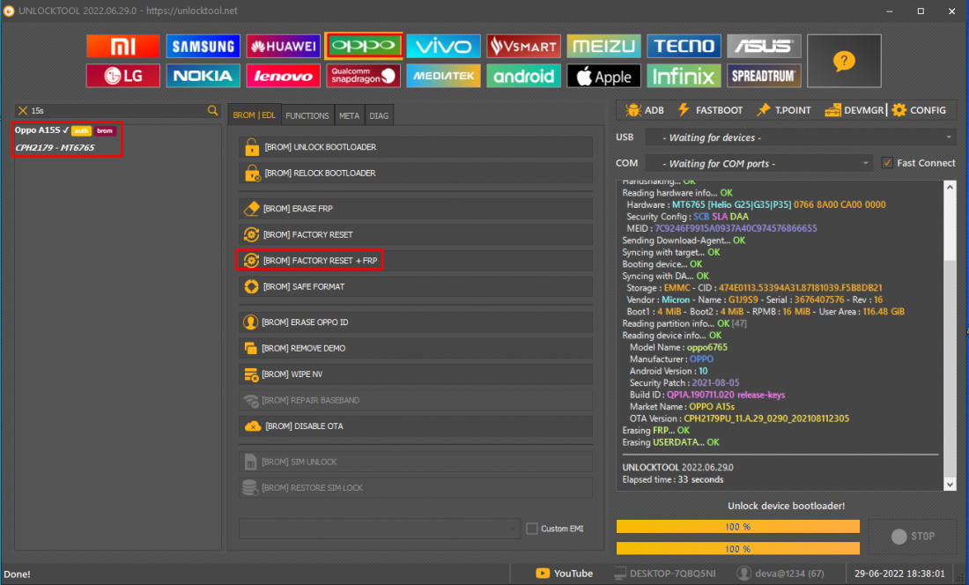
Task: Click the log scrollbar down arrow
Action: coord(950,485)
